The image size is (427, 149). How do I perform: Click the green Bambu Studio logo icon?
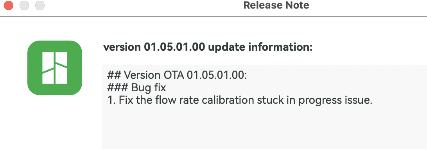pyautogui.click(x=55, y=68)
